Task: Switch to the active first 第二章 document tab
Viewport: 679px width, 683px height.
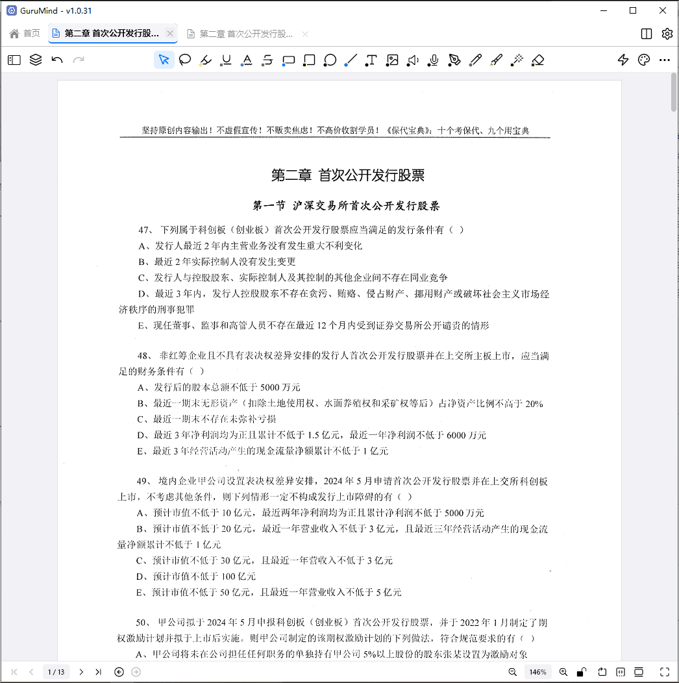Action: tap(112, 34)
